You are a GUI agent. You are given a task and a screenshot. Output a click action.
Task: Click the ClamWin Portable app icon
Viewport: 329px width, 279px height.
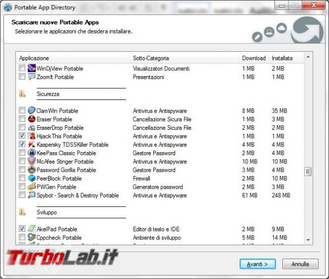32,111
